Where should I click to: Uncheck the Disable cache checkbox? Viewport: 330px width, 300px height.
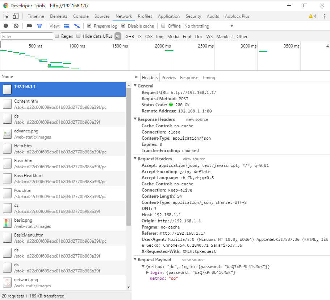point(124,26)
